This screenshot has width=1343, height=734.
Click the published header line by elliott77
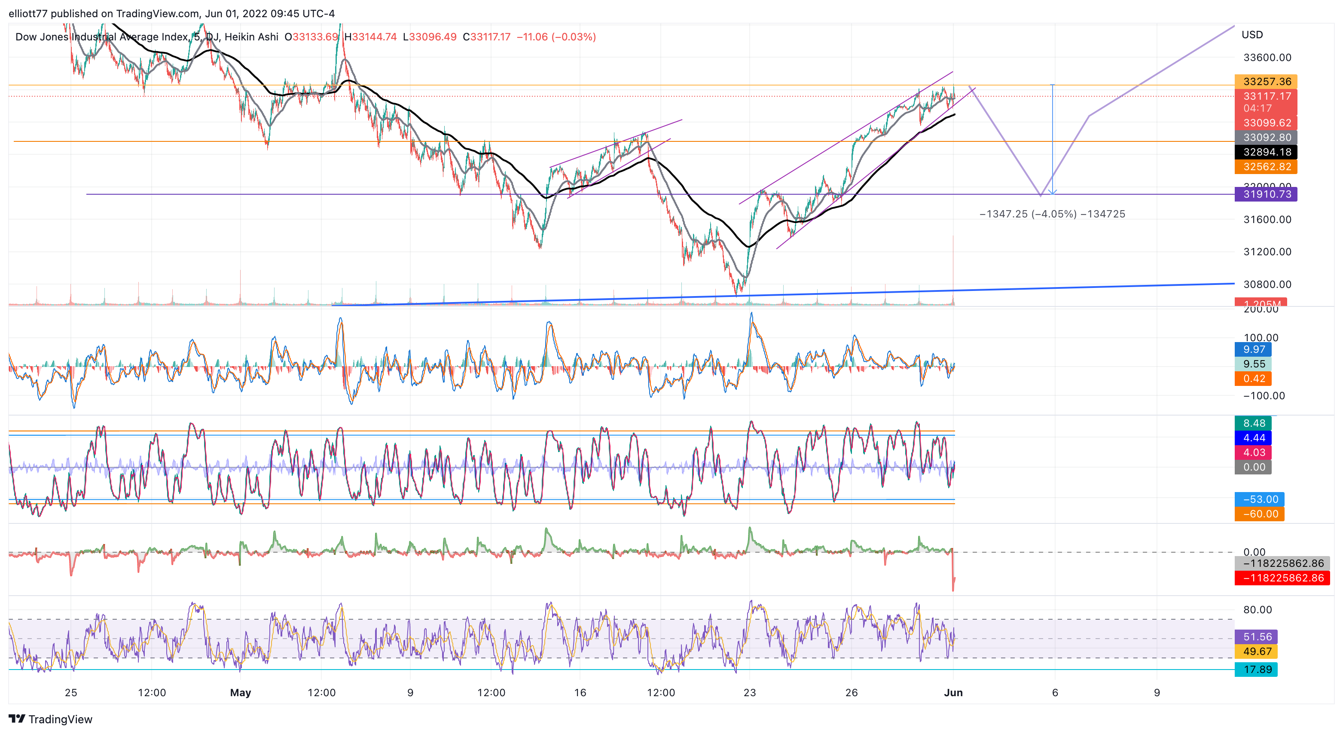coord(171,14)
